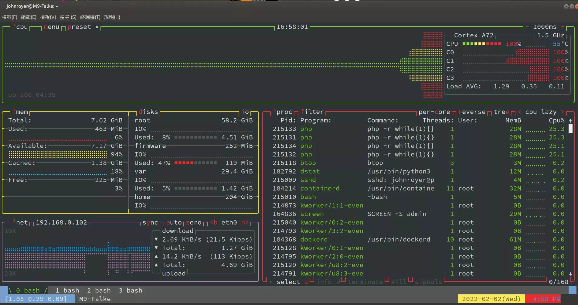This screenshot has height=305, width=578.
Task: Toggle per-core process CPU usage
Action: (434, 112)
